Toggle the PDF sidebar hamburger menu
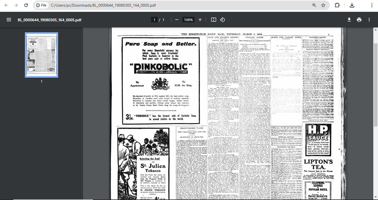Screen dimensions: 378x200 click(x=9, y=20)
